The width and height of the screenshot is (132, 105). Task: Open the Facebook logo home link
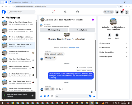4,12
